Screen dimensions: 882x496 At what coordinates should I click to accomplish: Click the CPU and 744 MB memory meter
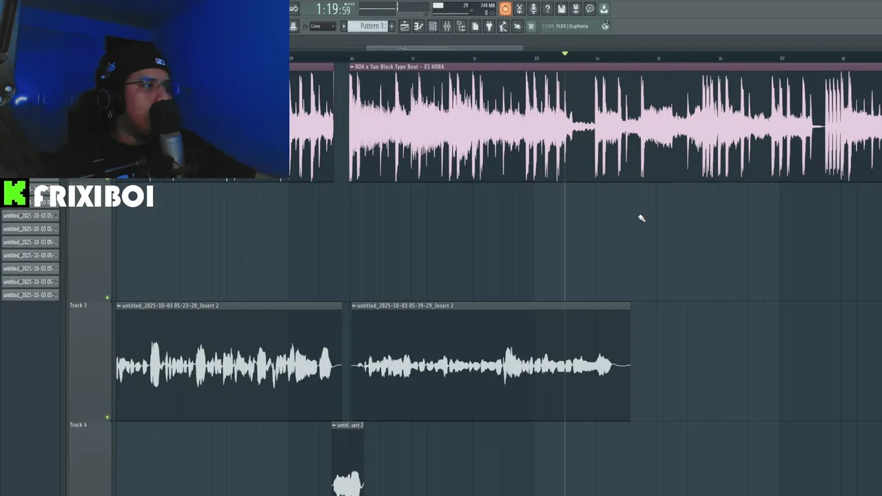[464, 8]
